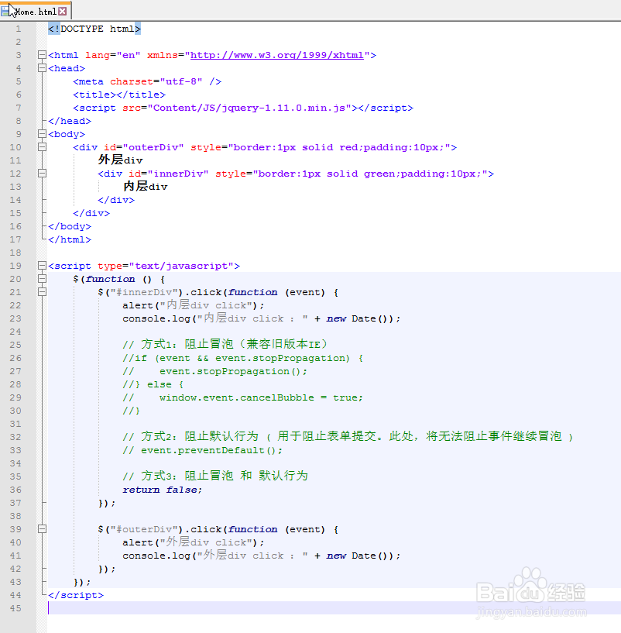
Task: Click console.log "外层div click" line
Action: (262, 555)
